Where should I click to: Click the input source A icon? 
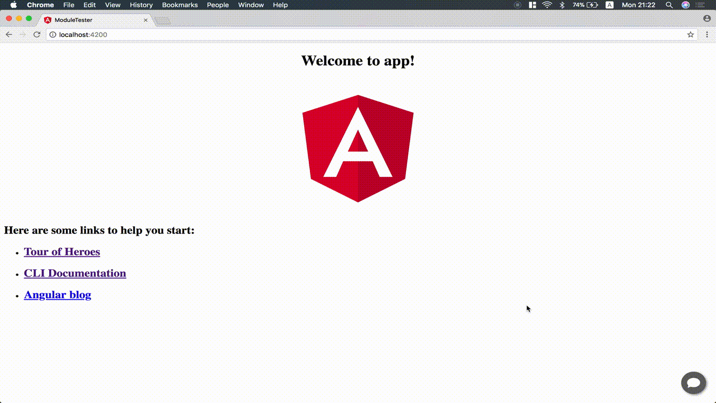coord(610,5)
